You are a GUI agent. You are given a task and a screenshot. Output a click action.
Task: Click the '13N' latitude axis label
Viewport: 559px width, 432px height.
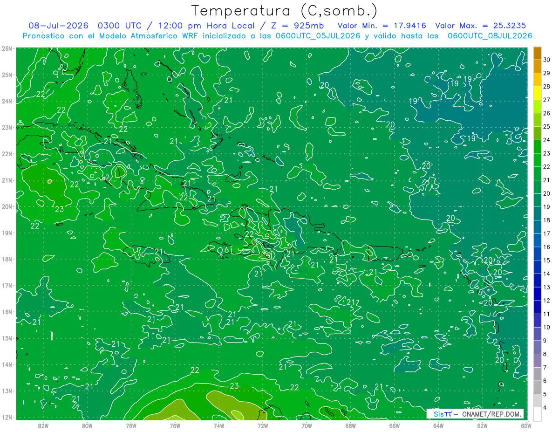pyautogui.click(x=7, y=391)
